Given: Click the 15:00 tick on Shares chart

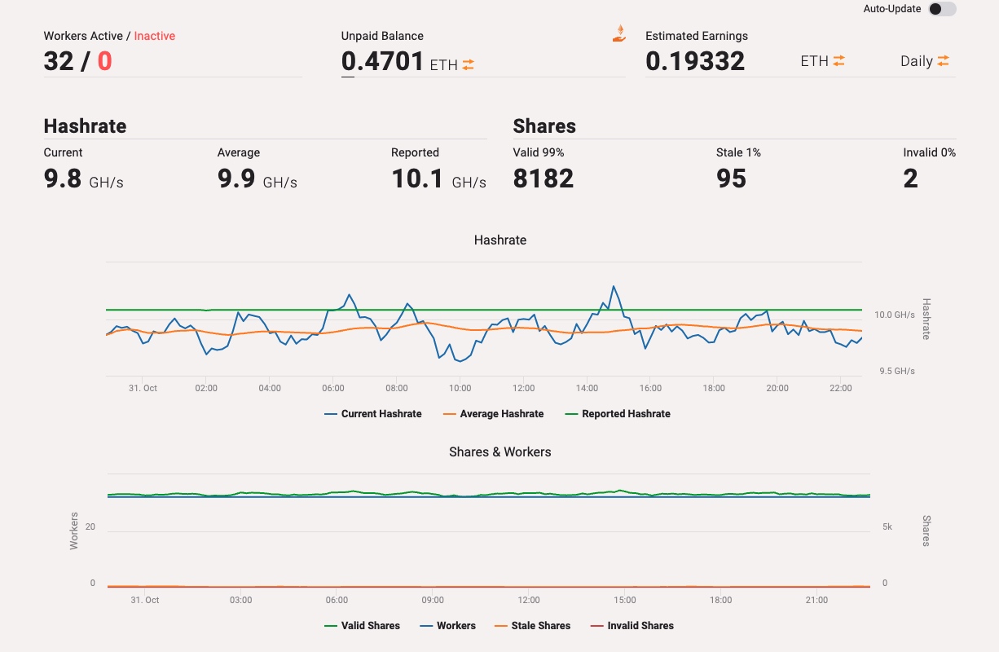Looking at the screenshot, I should click(625, 600).
